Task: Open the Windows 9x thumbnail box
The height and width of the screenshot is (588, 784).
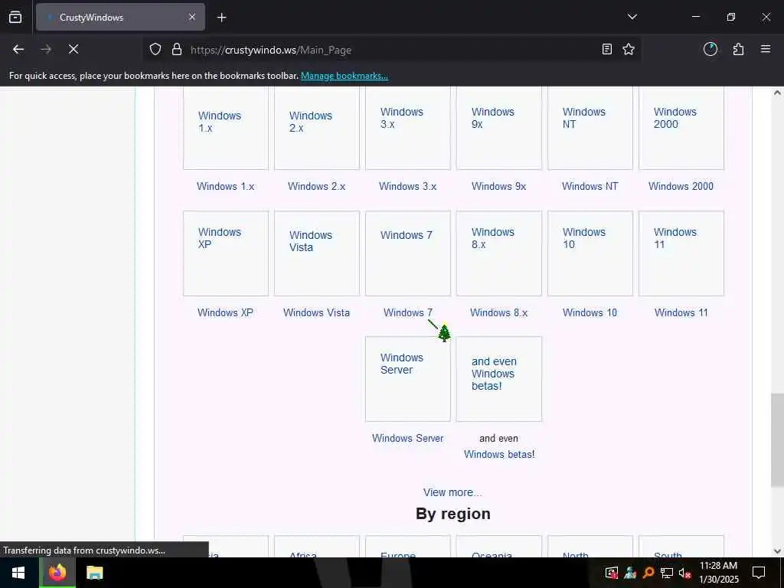Action: [x=499, y=128]
